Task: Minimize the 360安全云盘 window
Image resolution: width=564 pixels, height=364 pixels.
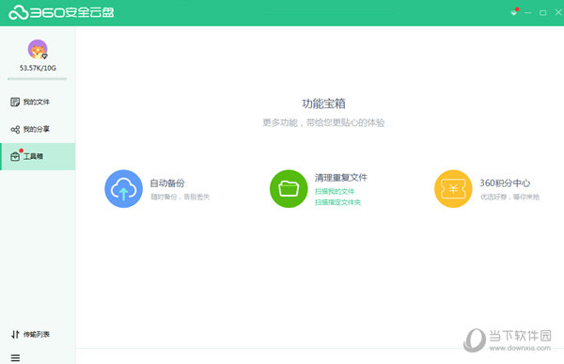Action: click(x=528, y=12)
